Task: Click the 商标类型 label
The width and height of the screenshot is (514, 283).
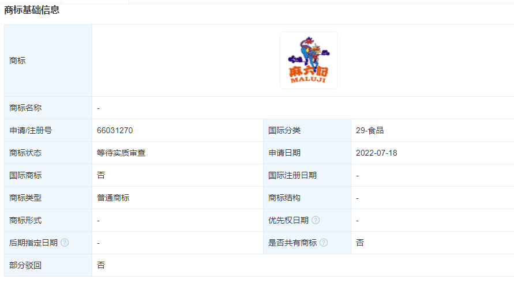Action: 25,198
